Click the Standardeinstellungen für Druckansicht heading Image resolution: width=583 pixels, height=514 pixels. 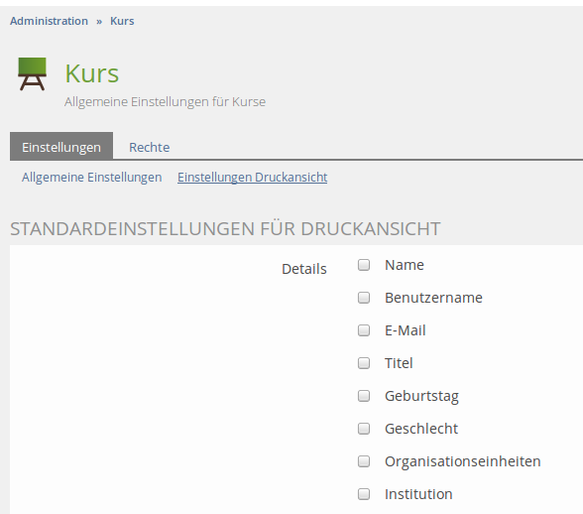pyautogui.click(x=225, y=228)
